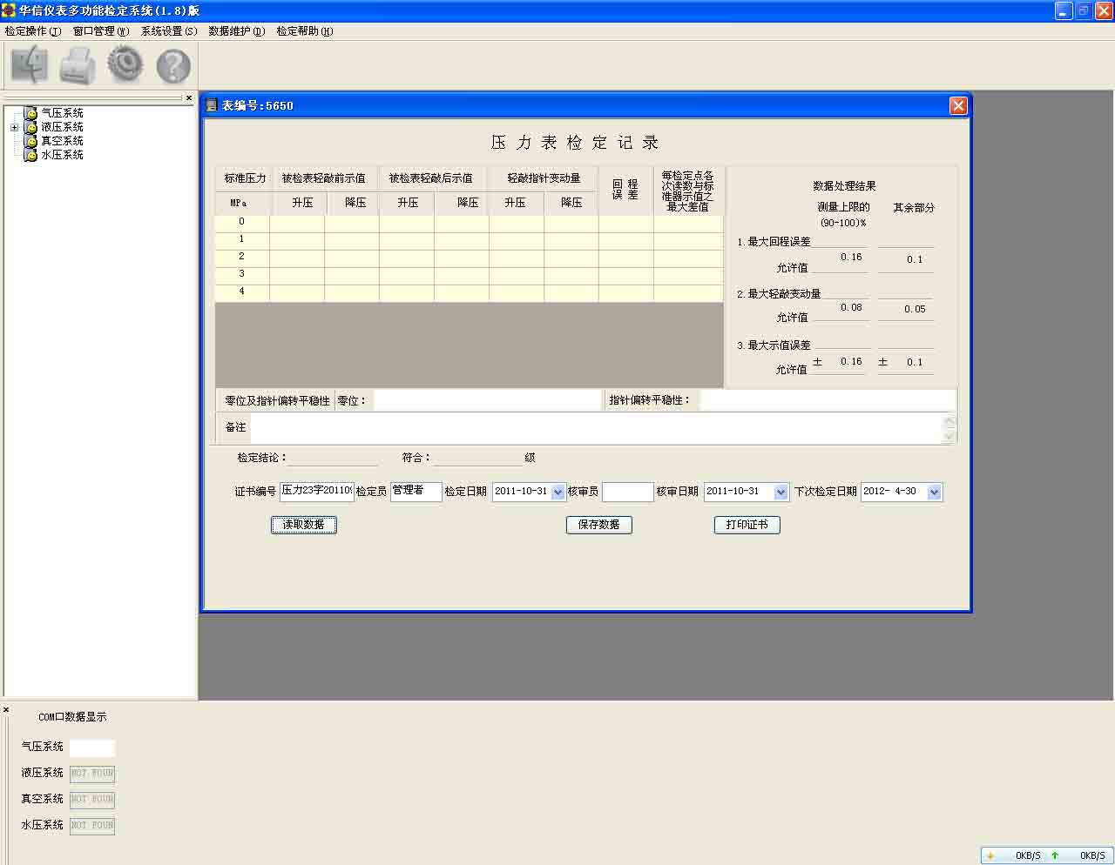Select the 气压系统 tree node icon

[x=30, y=113]
